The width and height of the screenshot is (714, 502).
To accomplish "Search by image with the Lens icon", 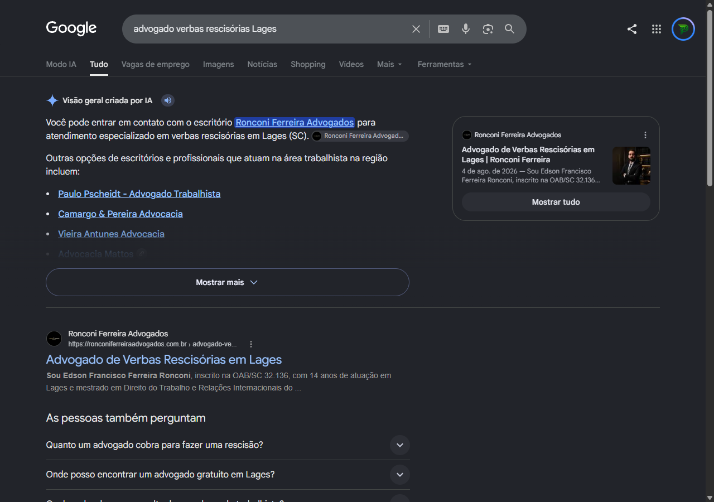I will click(488, 29).
